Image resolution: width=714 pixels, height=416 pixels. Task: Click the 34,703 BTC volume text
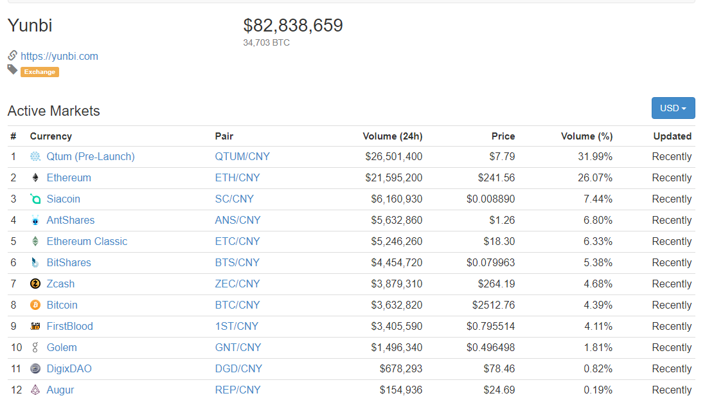click(x=266, y=42)
